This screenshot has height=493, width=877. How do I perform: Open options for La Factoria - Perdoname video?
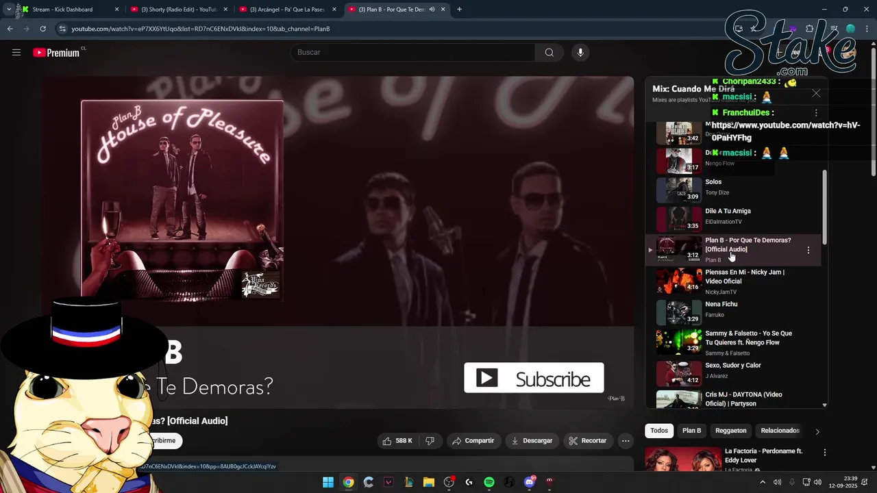825,453
